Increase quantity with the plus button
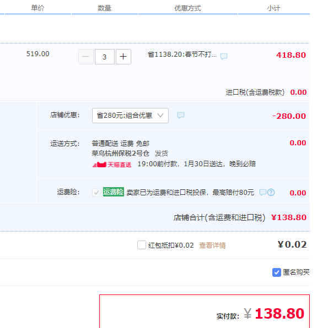The width and height of the screenshot is (328, 328). (123, 57)
